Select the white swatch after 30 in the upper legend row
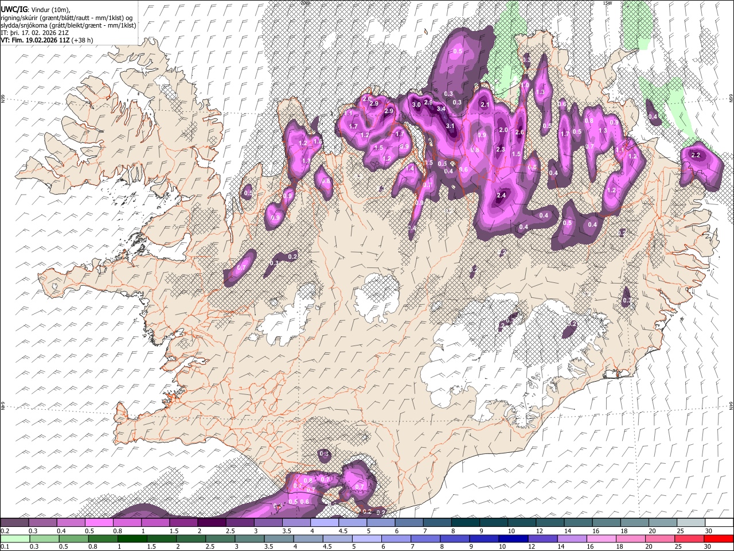 [719, 523]
